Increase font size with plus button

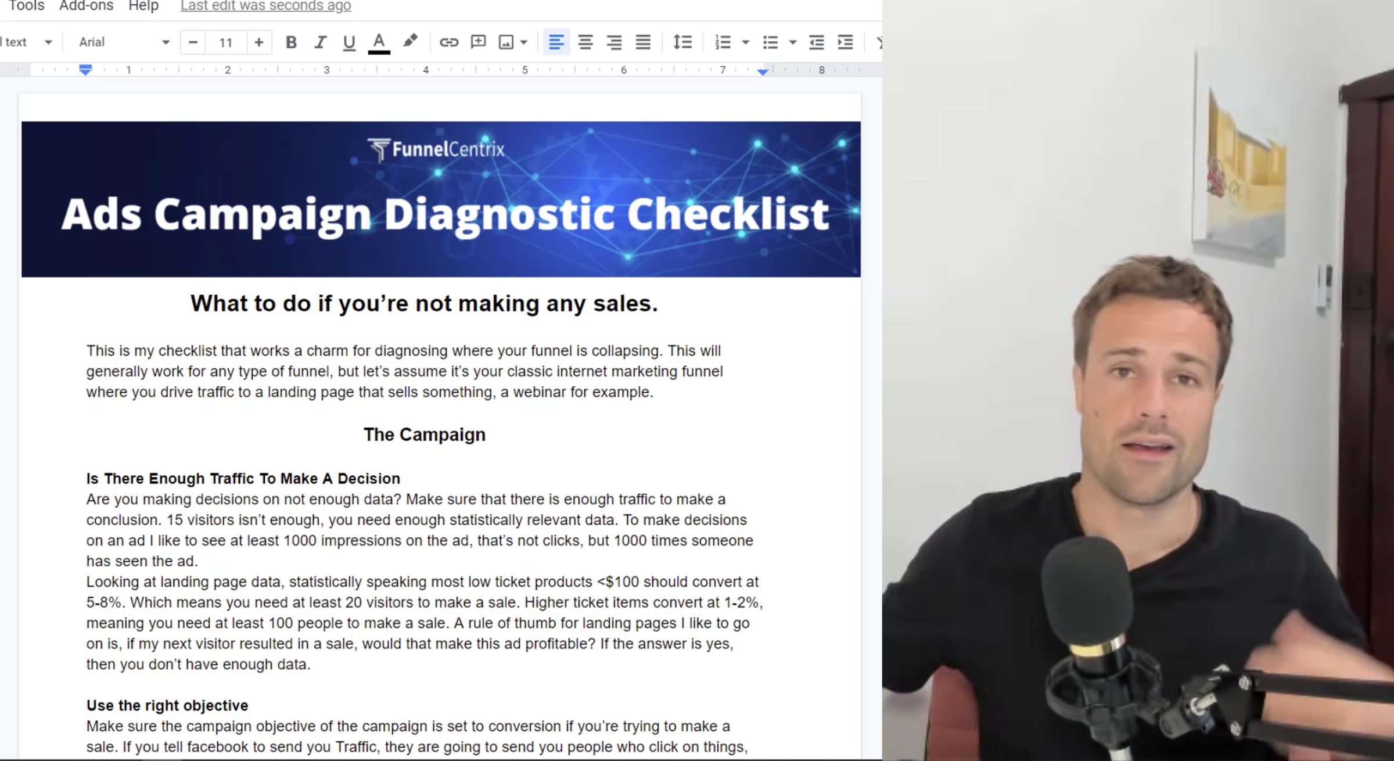tap(259, 42)
